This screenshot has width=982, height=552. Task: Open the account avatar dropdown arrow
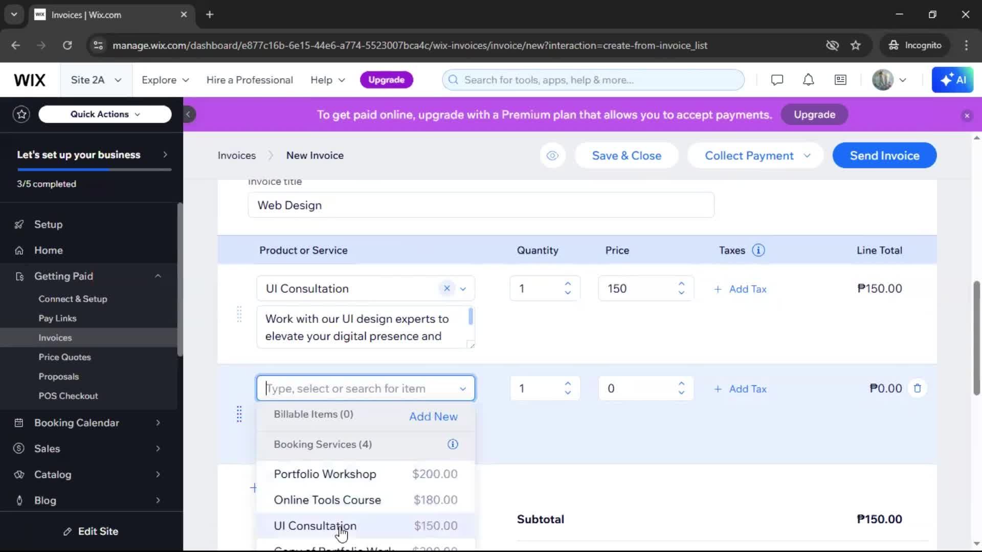coord(903,80)
